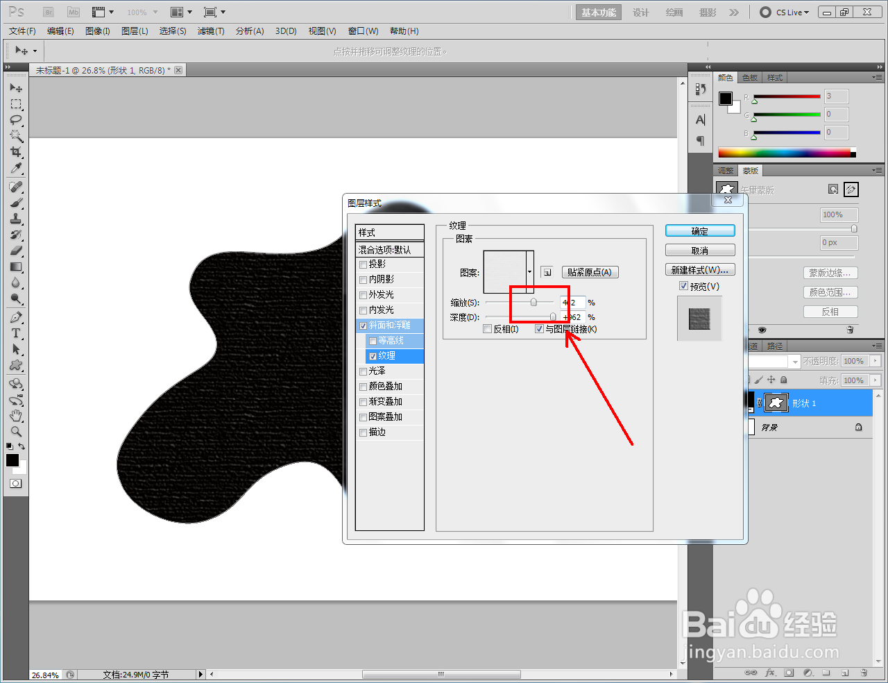This screenshot has width=888, height=683.
Task: Click the 缩放 scale slider handle
Action: [533, 303]
